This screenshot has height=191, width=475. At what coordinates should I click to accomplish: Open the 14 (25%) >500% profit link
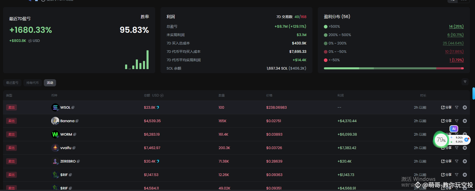point(456,26)
